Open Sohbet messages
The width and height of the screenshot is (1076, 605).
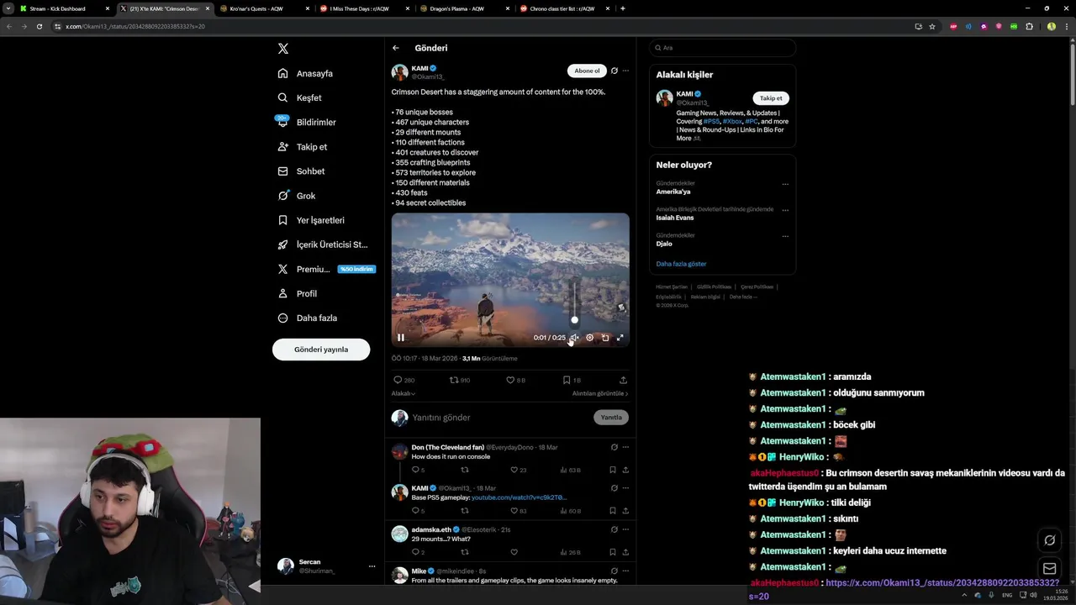coord(301,171)
